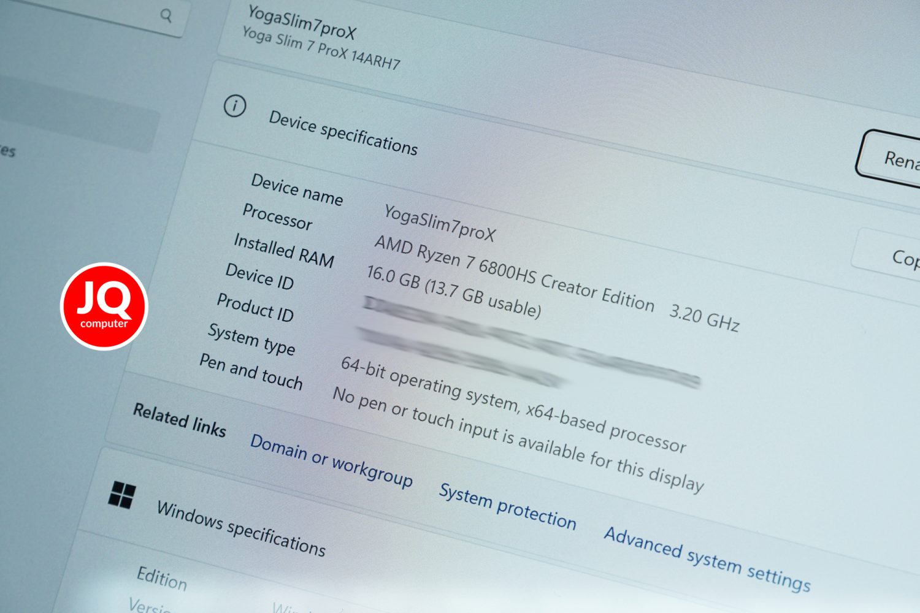Image resolution: width=920 pixels, height=613 pixels.
Task: Select the YogaSlim7proX device name value
Action: tap(440, 223)
